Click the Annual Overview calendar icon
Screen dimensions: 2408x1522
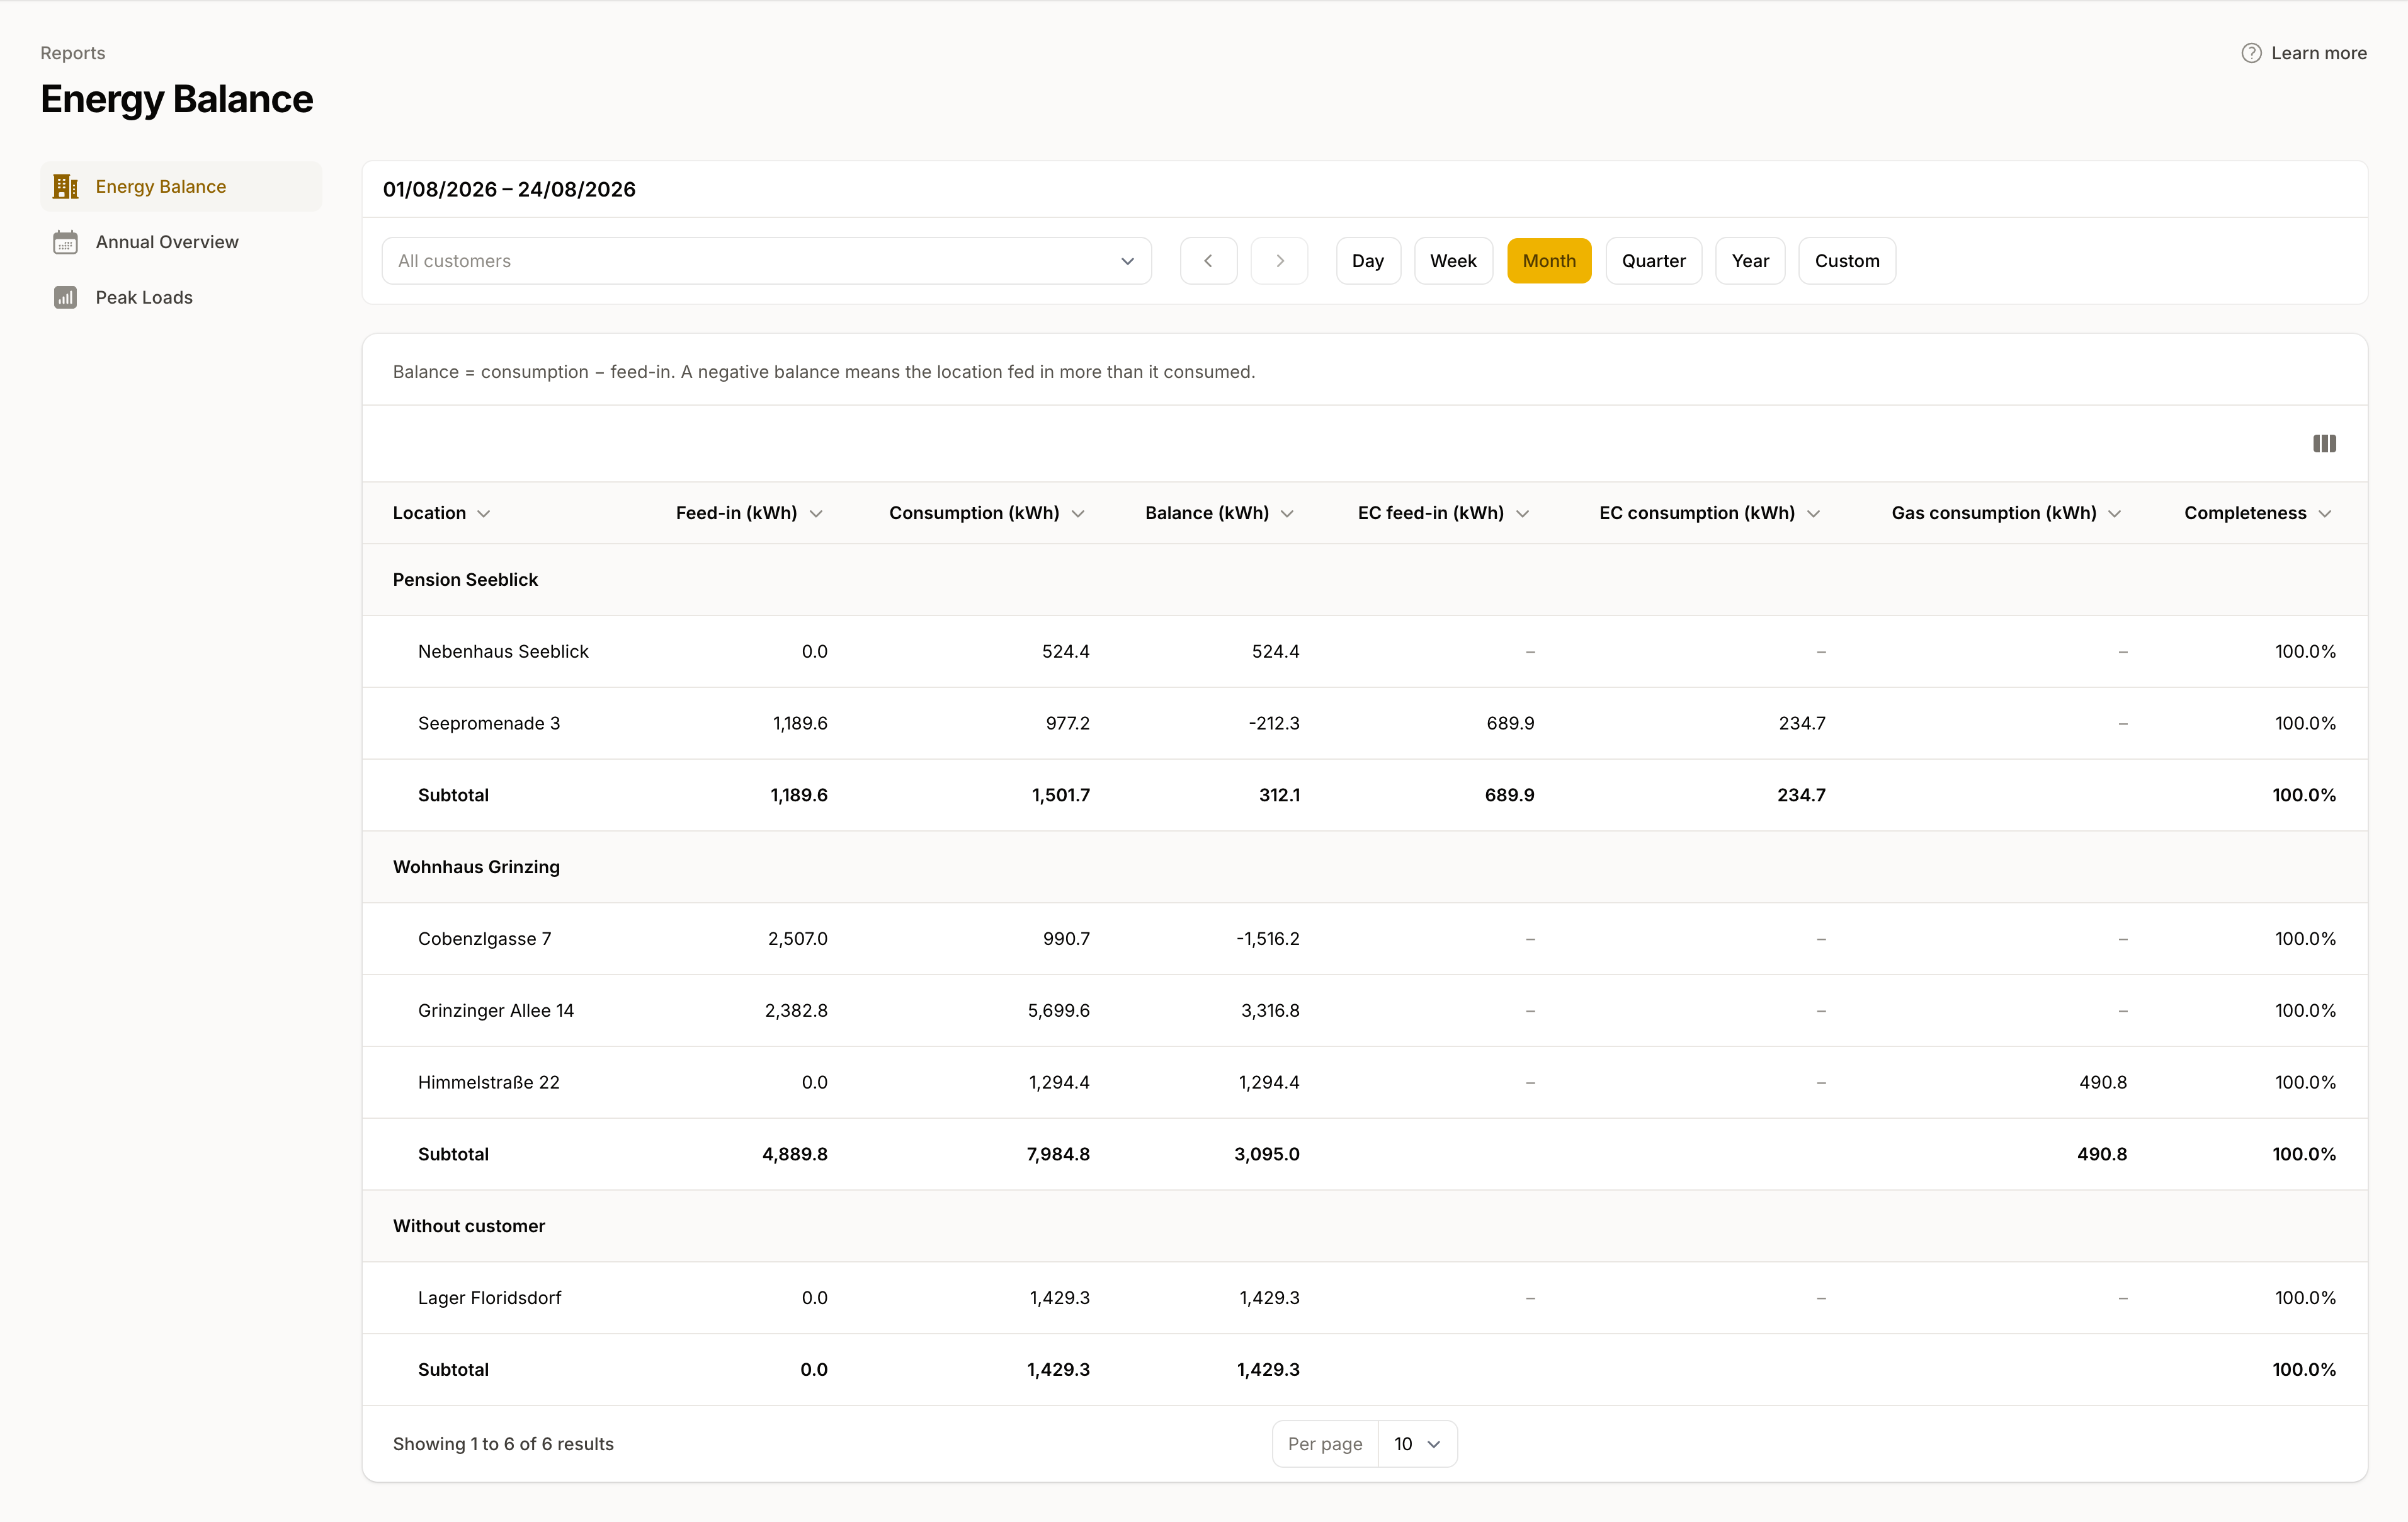(65, 242)
